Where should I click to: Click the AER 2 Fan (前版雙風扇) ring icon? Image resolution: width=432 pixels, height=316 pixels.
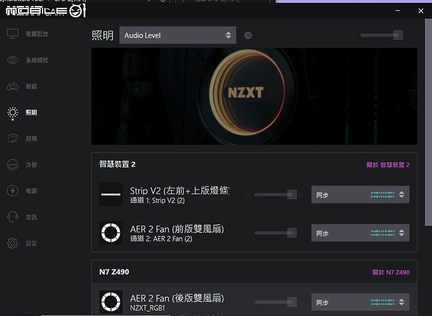click(111, 233)
